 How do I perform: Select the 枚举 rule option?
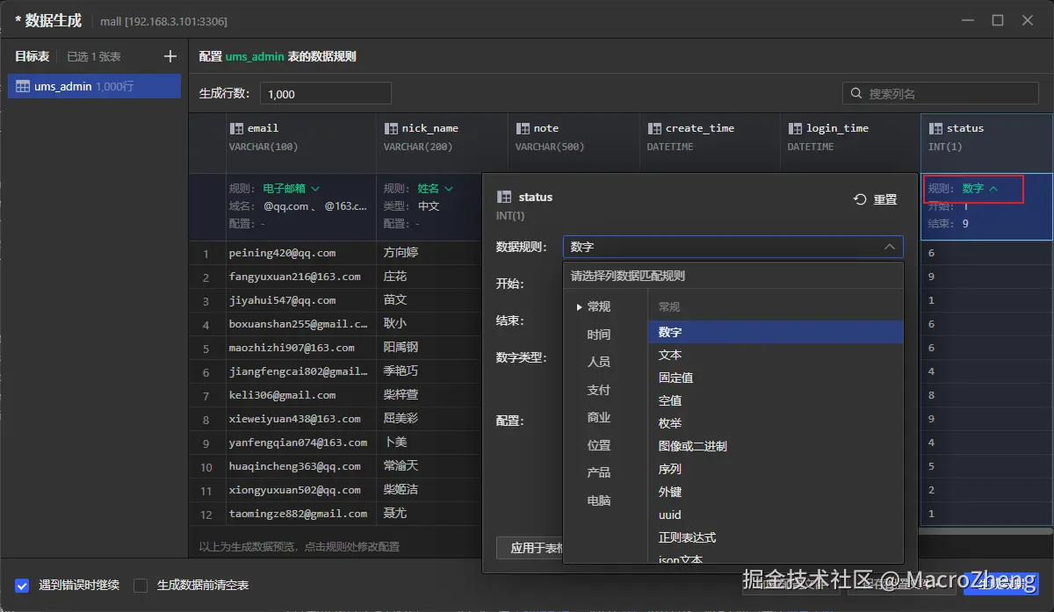click(670, 423)
